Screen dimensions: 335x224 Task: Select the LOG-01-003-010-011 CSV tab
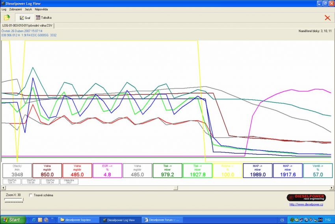pyautogui.click(x=27, y=26)
